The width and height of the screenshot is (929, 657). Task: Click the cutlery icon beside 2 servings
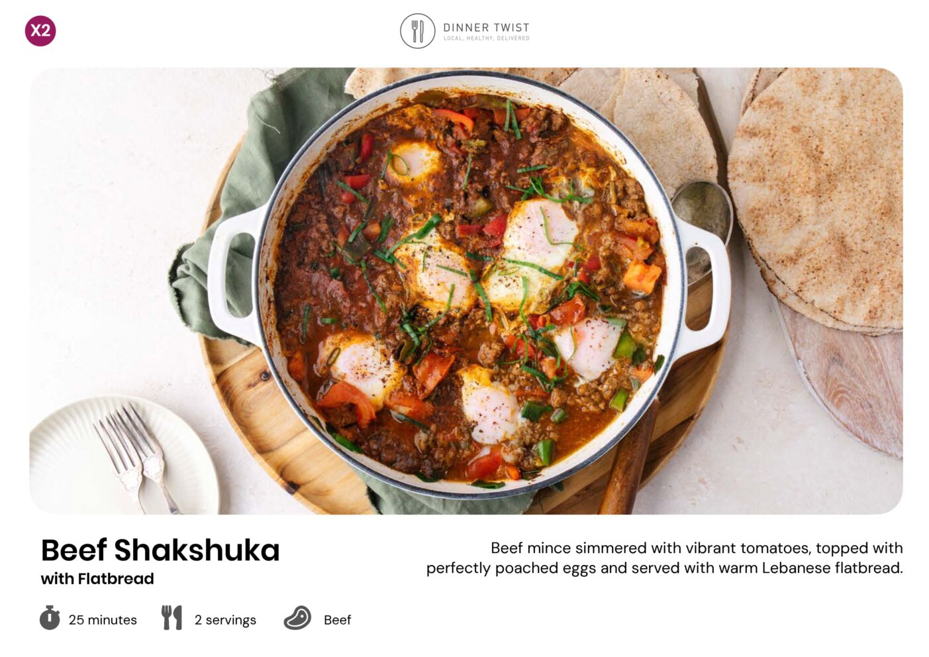(171, 617)
